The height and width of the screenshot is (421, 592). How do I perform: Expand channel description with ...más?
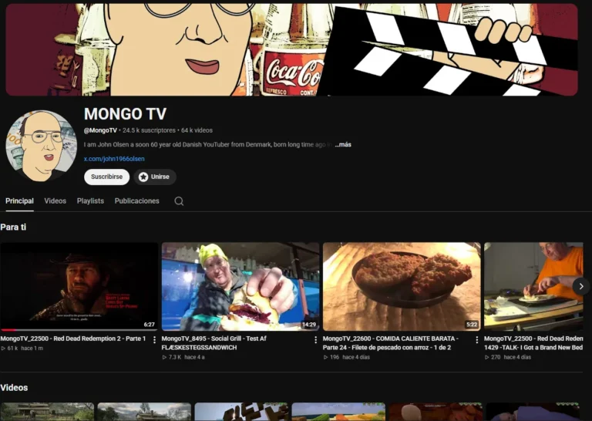coord(343,145)
